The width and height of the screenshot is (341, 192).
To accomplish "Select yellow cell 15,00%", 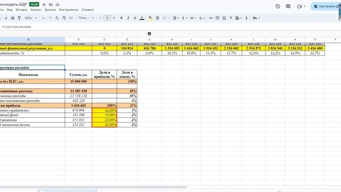I will pos(104,115).
